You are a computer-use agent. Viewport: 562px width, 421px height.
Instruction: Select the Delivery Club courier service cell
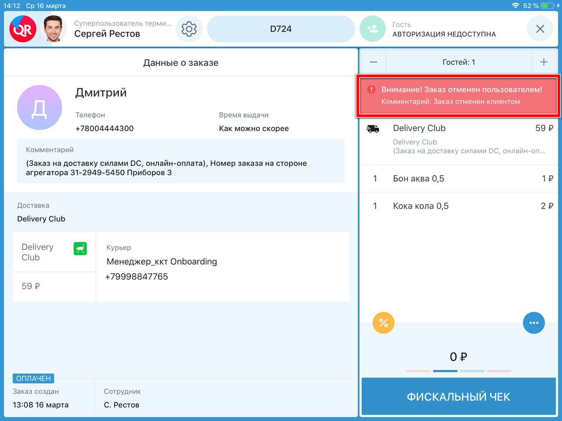click(54, 252)
